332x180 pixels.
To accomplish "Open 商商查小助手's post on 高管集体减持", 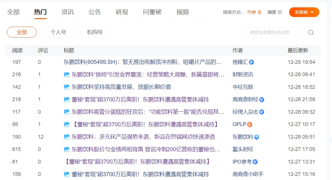I will (x=140, y=174).
